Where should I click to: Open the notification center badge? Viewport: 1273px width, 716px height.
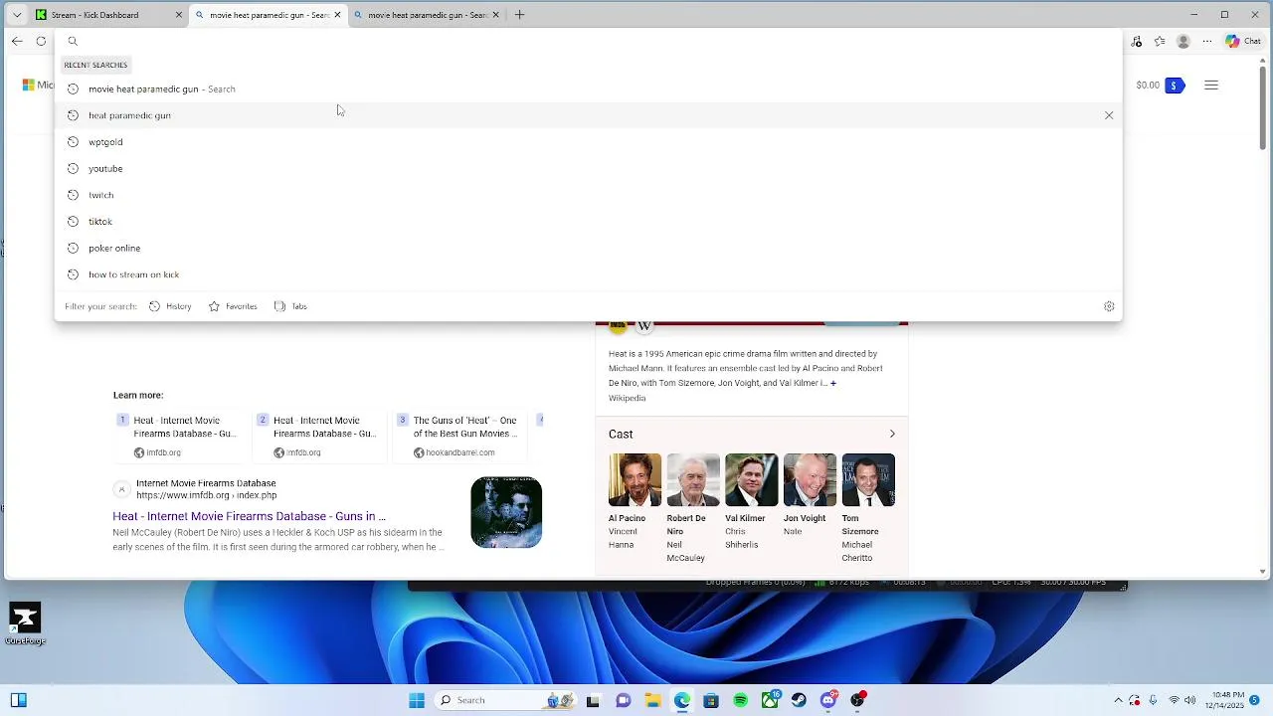click(x=1255, y=700)
